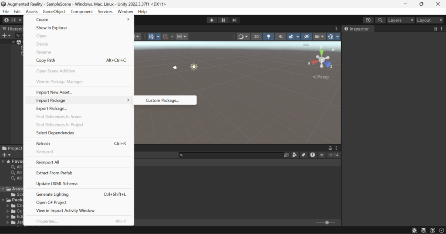Open the Import Package submenu
446x234 pixels.
coord(78,100)
